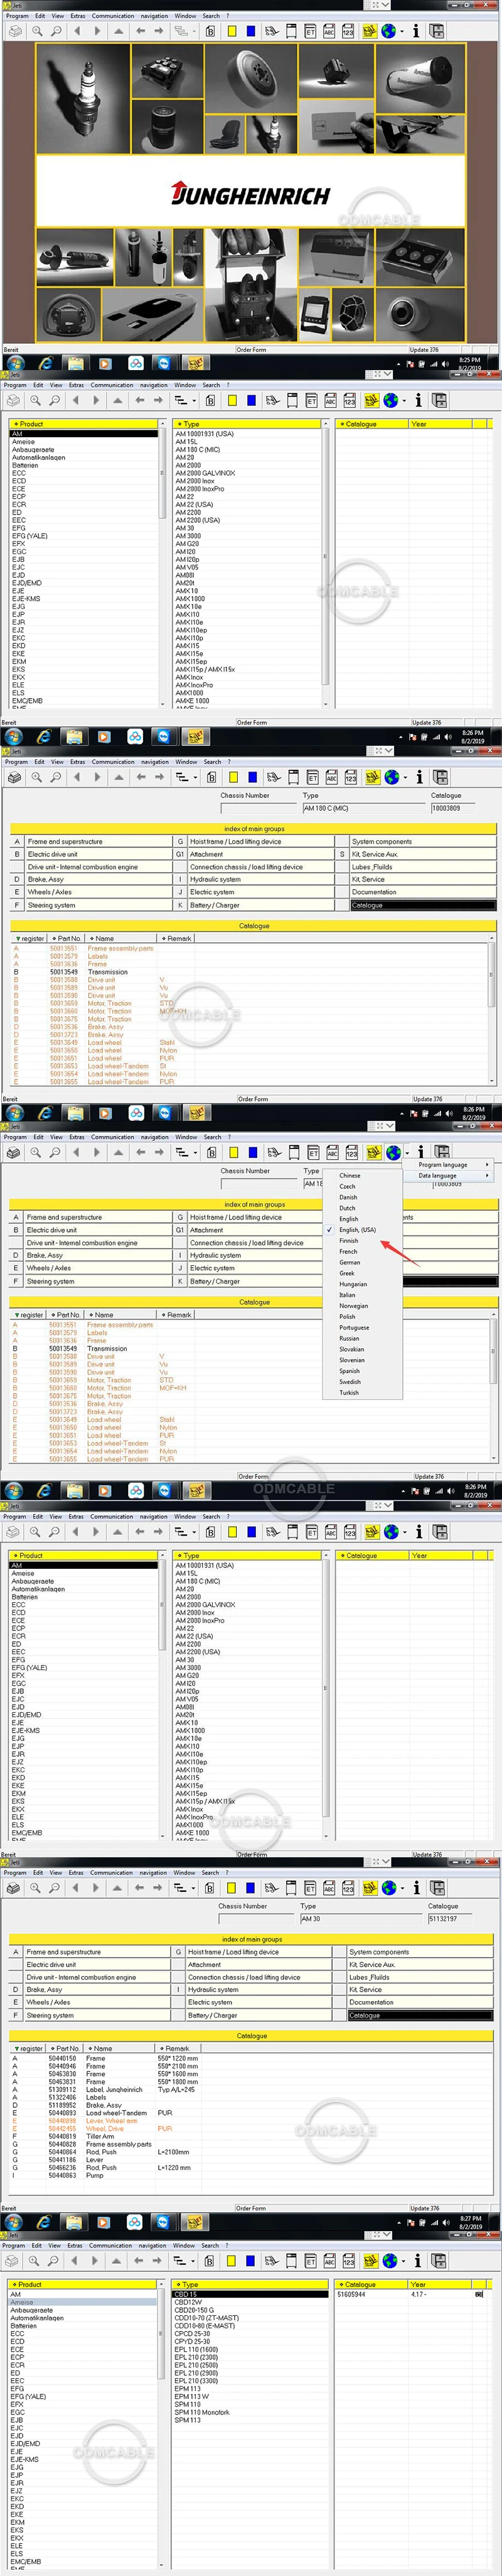Click the Jeti app icon in taskbar below splash
Image resolution: width=502 pixels, height=2576 pixels.
[x=196, y=363]
